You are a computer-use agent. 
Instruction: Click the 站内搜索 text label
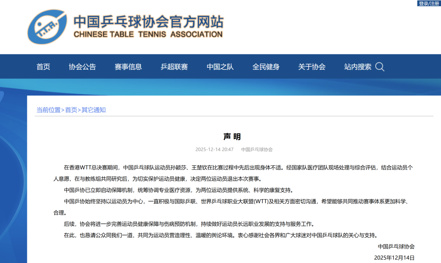click(358, 67)
